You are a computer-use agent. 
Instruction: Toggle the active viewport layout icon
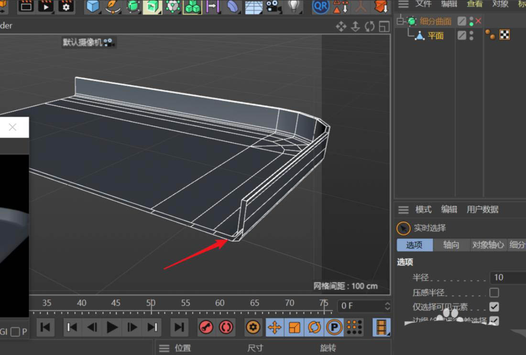(x=384, y=26)
